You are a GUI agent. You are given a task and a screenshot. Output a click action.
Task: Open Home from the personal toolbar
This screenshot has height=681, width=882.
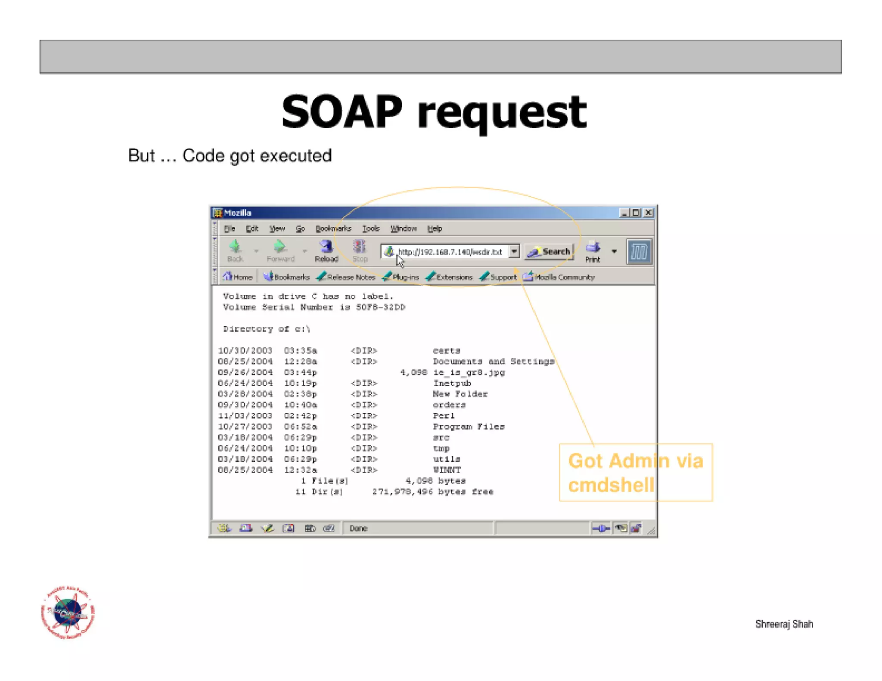(237, 277)
